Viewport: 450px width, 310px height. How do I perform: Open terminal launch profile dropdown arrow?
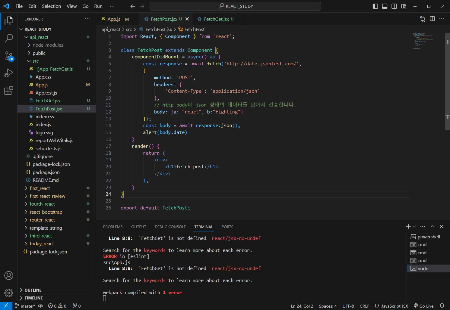(414, 226)
